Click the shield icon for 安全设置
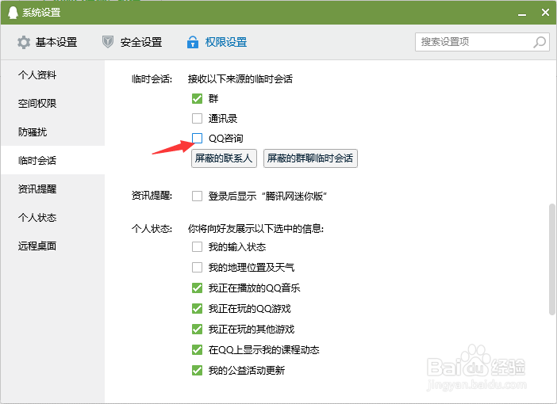 click(x=108, y=42)
